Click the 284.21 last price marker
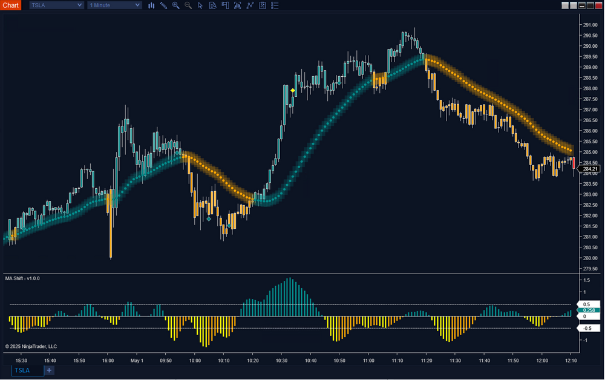Image resolution: width=605 pixels, height=380 pixels. click(x=589, y=169)
